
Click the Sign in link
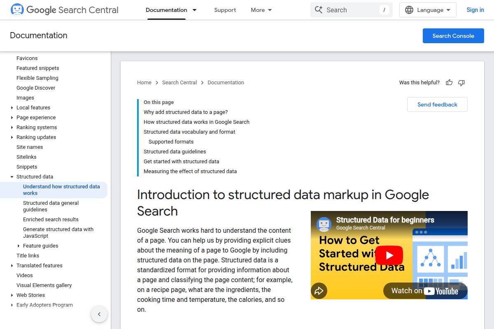475,9
